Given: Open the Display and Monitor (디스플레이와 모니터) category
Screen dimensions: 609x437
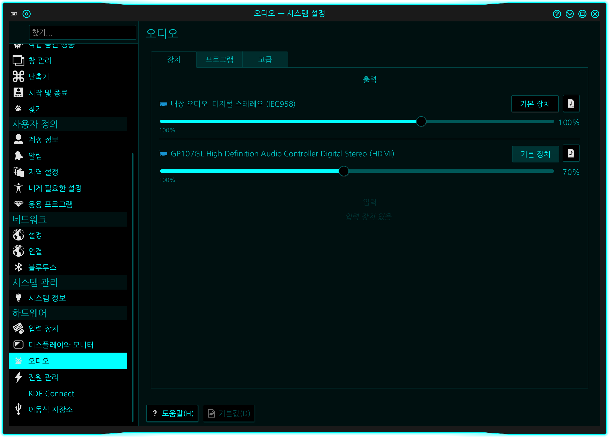Looking at the screenshot, I should tap(61, 345).
